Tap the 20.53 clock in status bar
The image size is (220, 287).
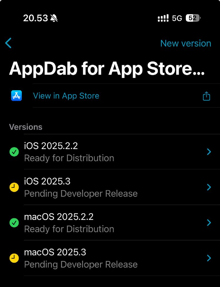(x=36, y=18)
